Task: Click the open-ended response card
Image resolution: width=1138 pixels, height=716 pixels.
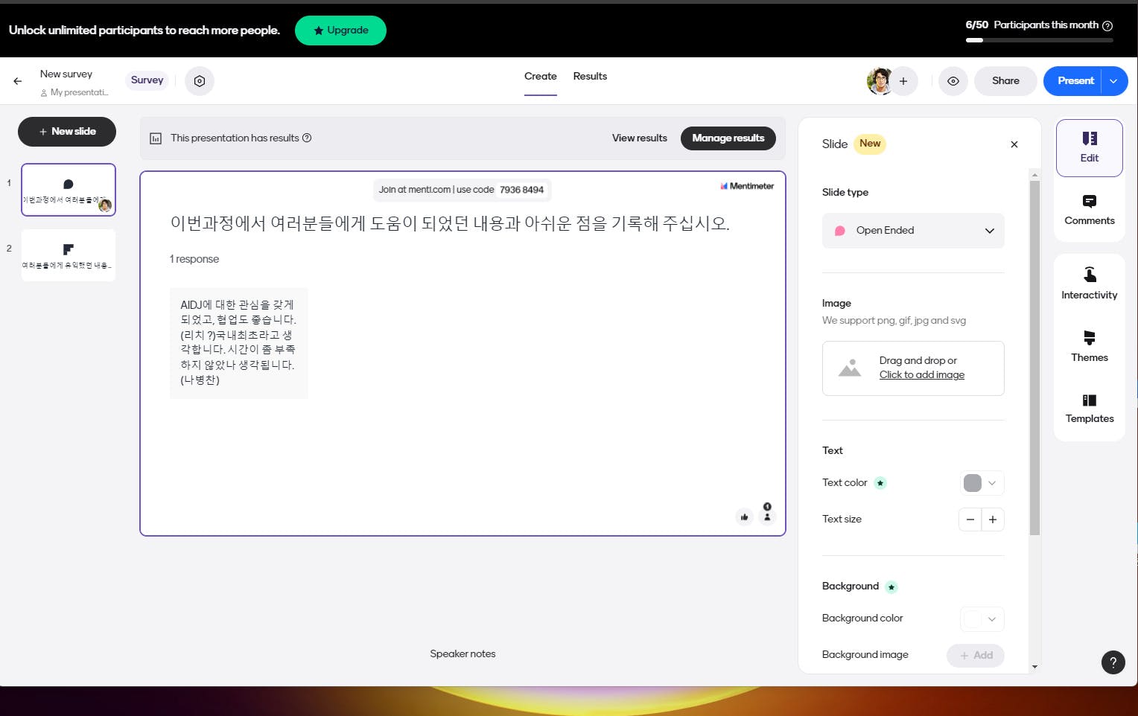Action: 239,343
